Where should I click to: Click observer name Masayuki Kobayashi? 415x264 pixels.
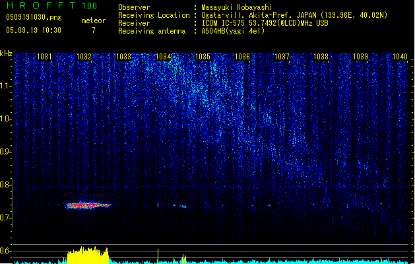click(x=237, y=7)
